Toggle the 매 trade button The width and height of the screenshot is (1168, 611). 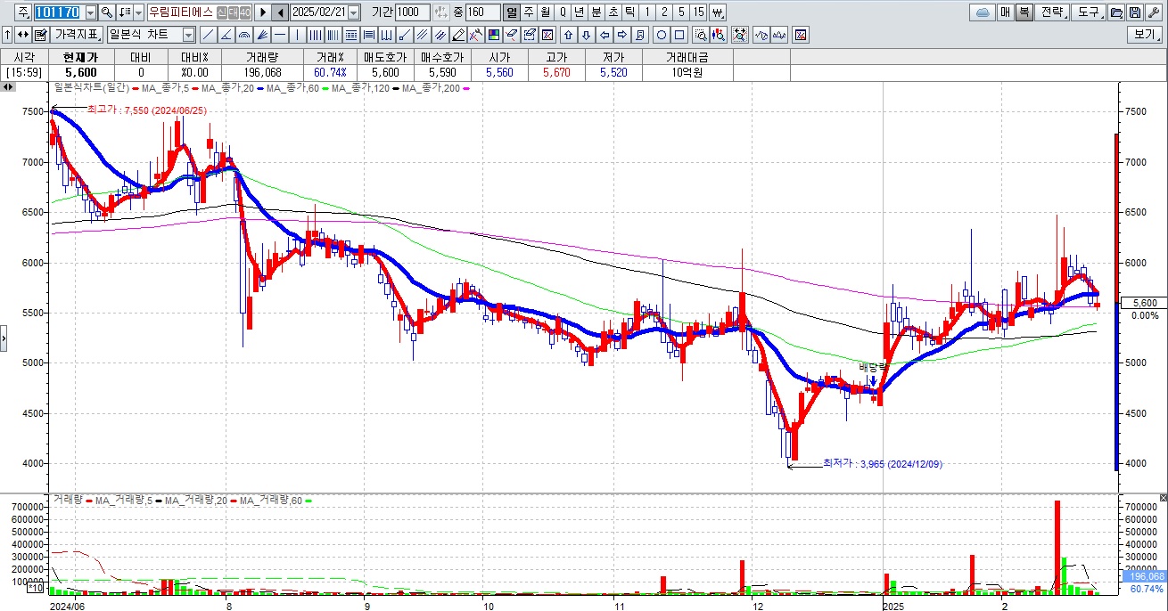1005,12
